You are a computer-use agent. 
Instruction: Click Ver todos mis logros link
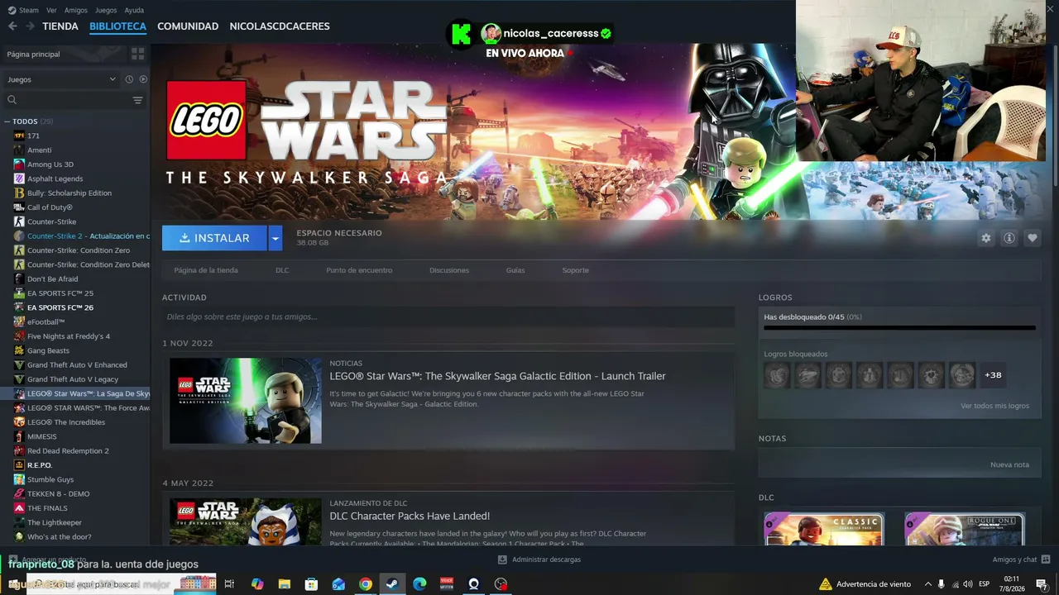point(994,406)
